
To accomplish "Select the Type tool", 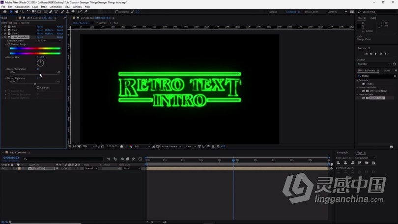I will click(x=56, y=12).
